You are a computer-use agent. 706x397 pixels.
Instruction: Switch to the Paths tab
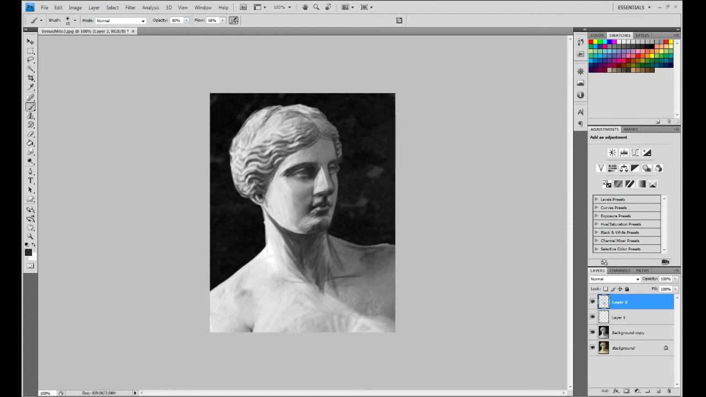[x=643, y=271]
